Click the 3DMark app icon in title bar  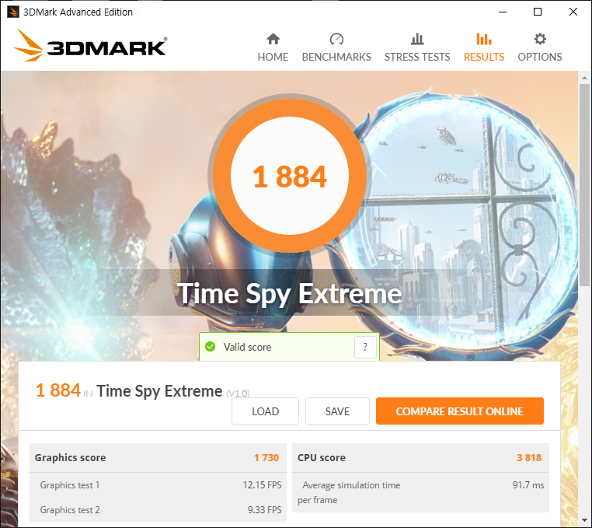[x=13, y=12]
